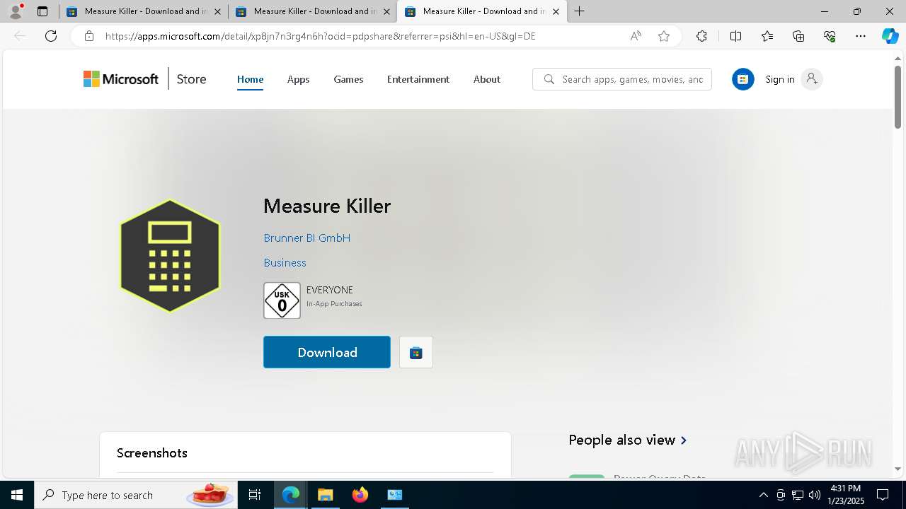Select the Games navigation item
The image size is (906, 509).
tap(348, 79)
